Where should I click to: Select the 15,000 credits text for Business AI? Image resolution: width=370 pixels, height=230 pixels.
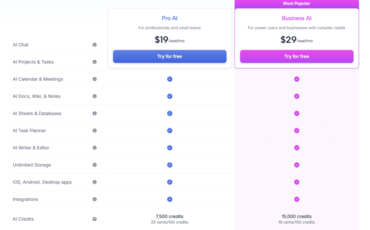[297, 216]
